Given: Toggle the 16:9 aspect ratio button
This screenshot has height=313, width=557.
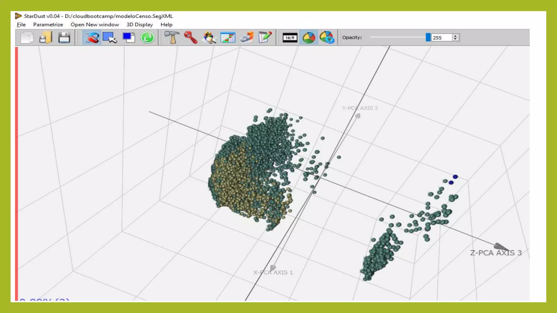Looking at the screenshot, I should [290, 37].
